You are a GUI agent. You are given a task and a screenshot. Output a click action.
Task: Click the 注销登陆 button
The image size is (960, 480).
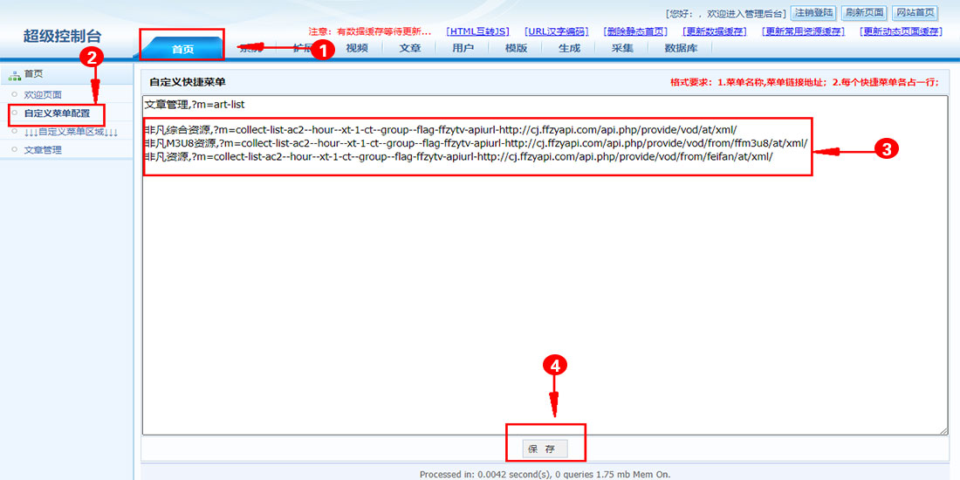(x=813, y=13)
